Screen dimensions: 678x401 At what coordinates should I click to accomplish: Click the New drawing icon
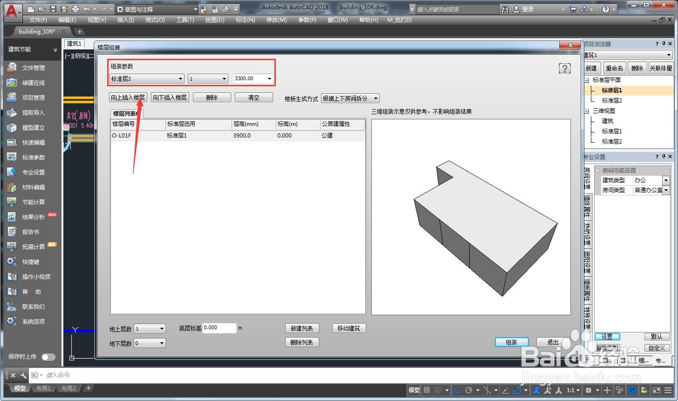click(31, 9)
